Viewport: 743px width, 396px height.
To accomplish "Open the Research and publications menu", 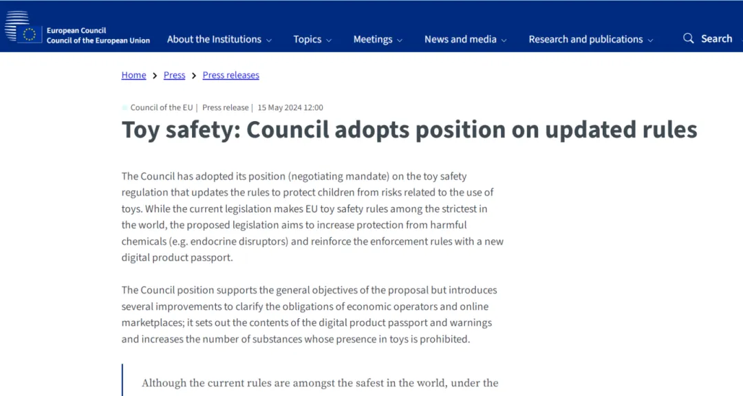I will [x=585, y=39].
